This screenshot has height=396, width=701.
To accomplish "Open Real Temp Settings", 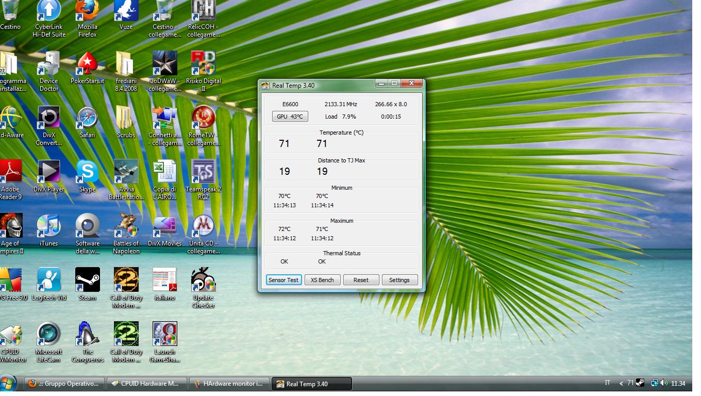I will (399, 280).
